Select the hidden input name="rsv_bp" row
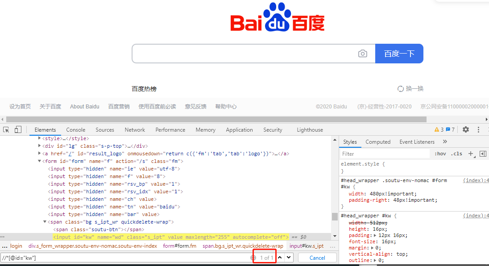This screenshot has height=266, width=489. pos(114,184)
